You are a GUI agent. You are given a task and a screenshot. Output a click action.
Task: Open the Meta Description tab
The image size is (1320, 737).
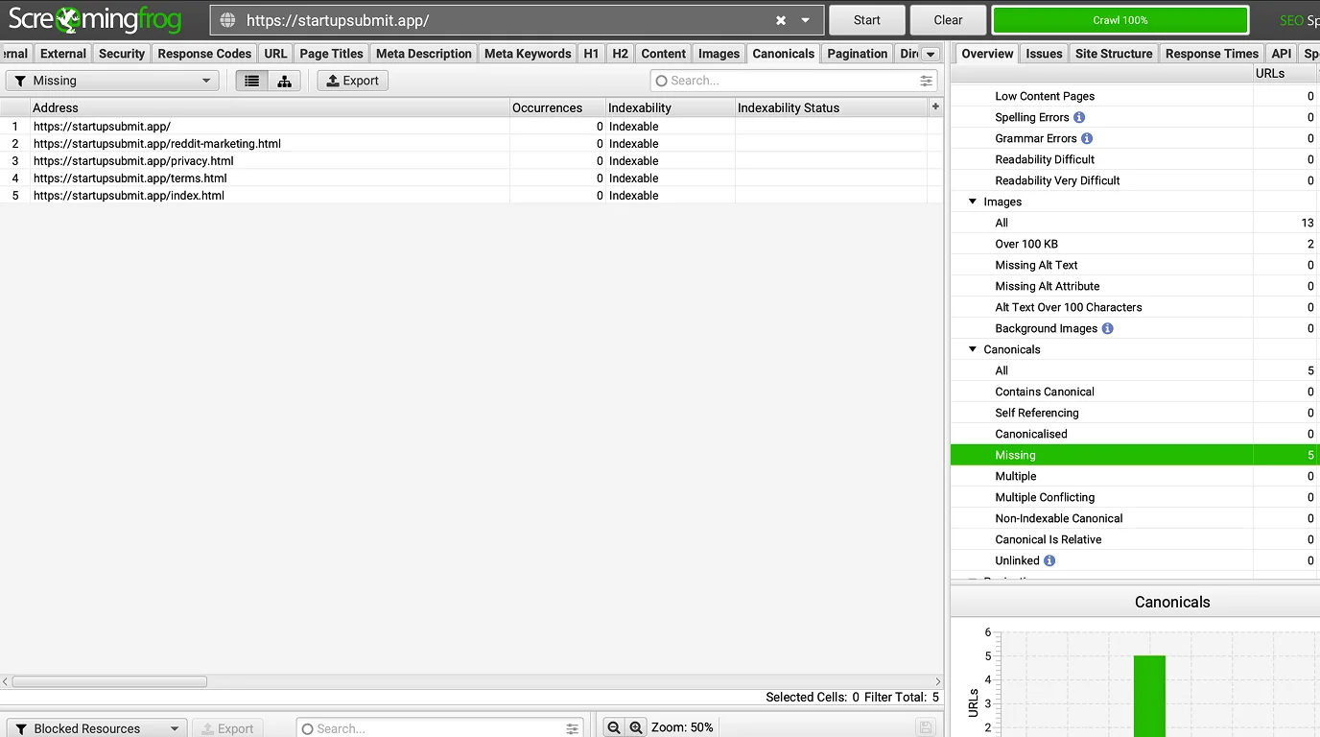pos(424,54)
